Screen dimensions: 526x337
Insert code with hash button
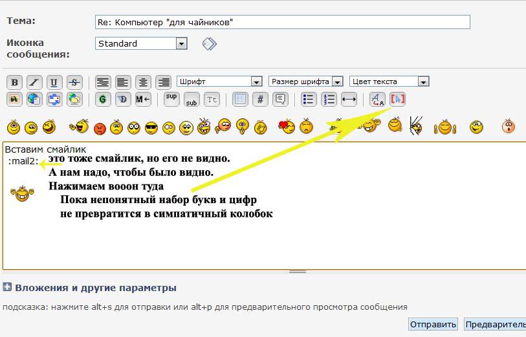pyautogui.click(x=260, y=100)
